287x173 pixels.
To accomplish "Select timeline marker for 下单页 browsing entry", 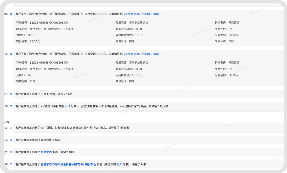I will click(11, 94).
